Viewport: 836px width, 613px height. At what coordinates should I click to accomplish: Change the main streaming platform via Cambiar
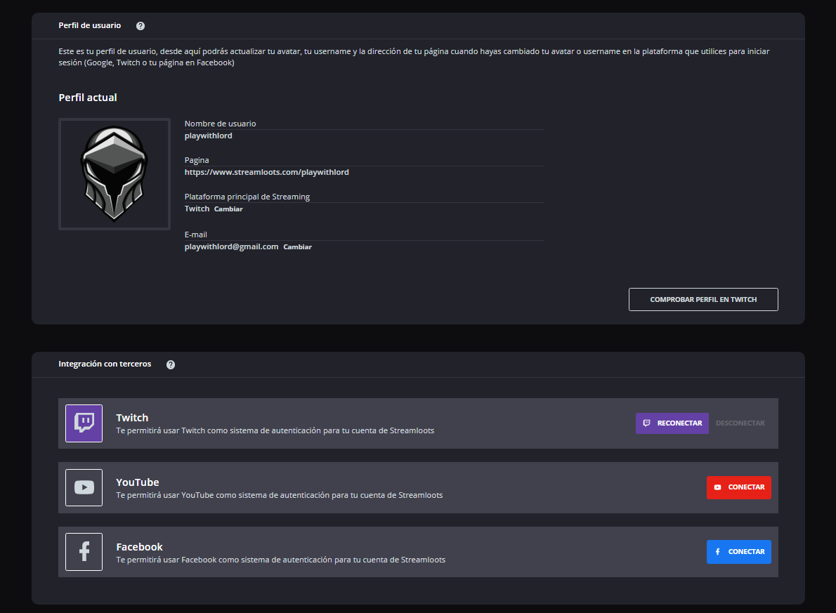[x=228, y=209]
